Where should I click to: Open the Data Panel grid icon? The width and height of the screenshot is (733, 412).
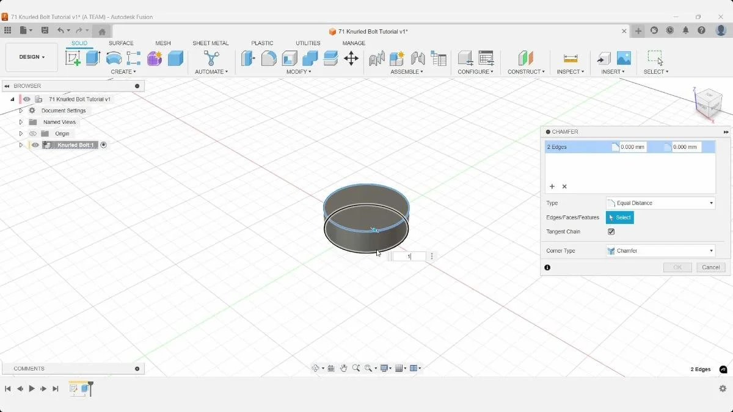click(7, 31)
